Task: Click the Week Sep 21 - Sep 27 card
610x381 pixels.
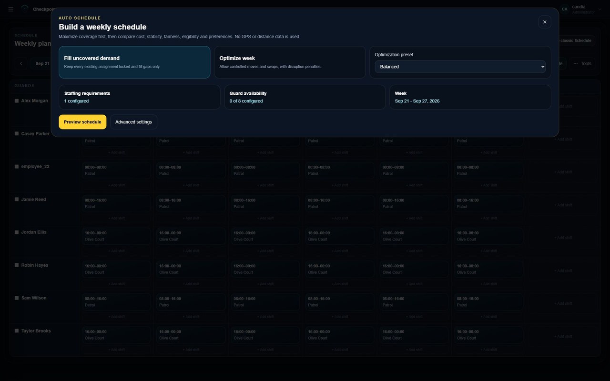Action: point(470,97)
